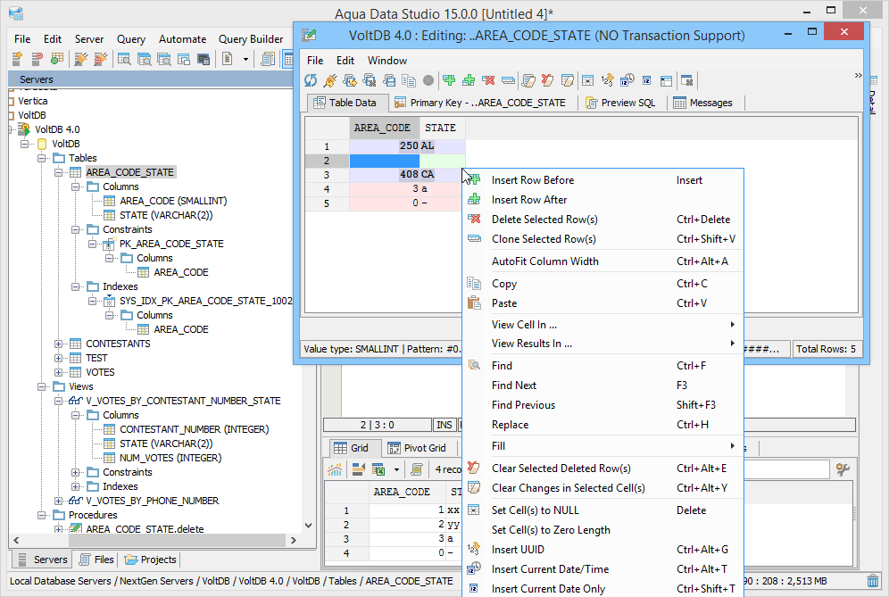Select the TEST table in the tree

pos(96,359)
